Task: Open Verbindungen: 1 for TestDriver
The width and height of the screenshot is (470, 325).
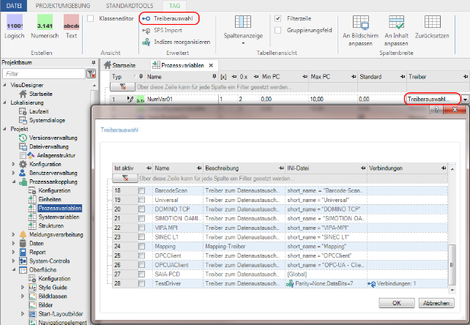Action: click(392, 283)
